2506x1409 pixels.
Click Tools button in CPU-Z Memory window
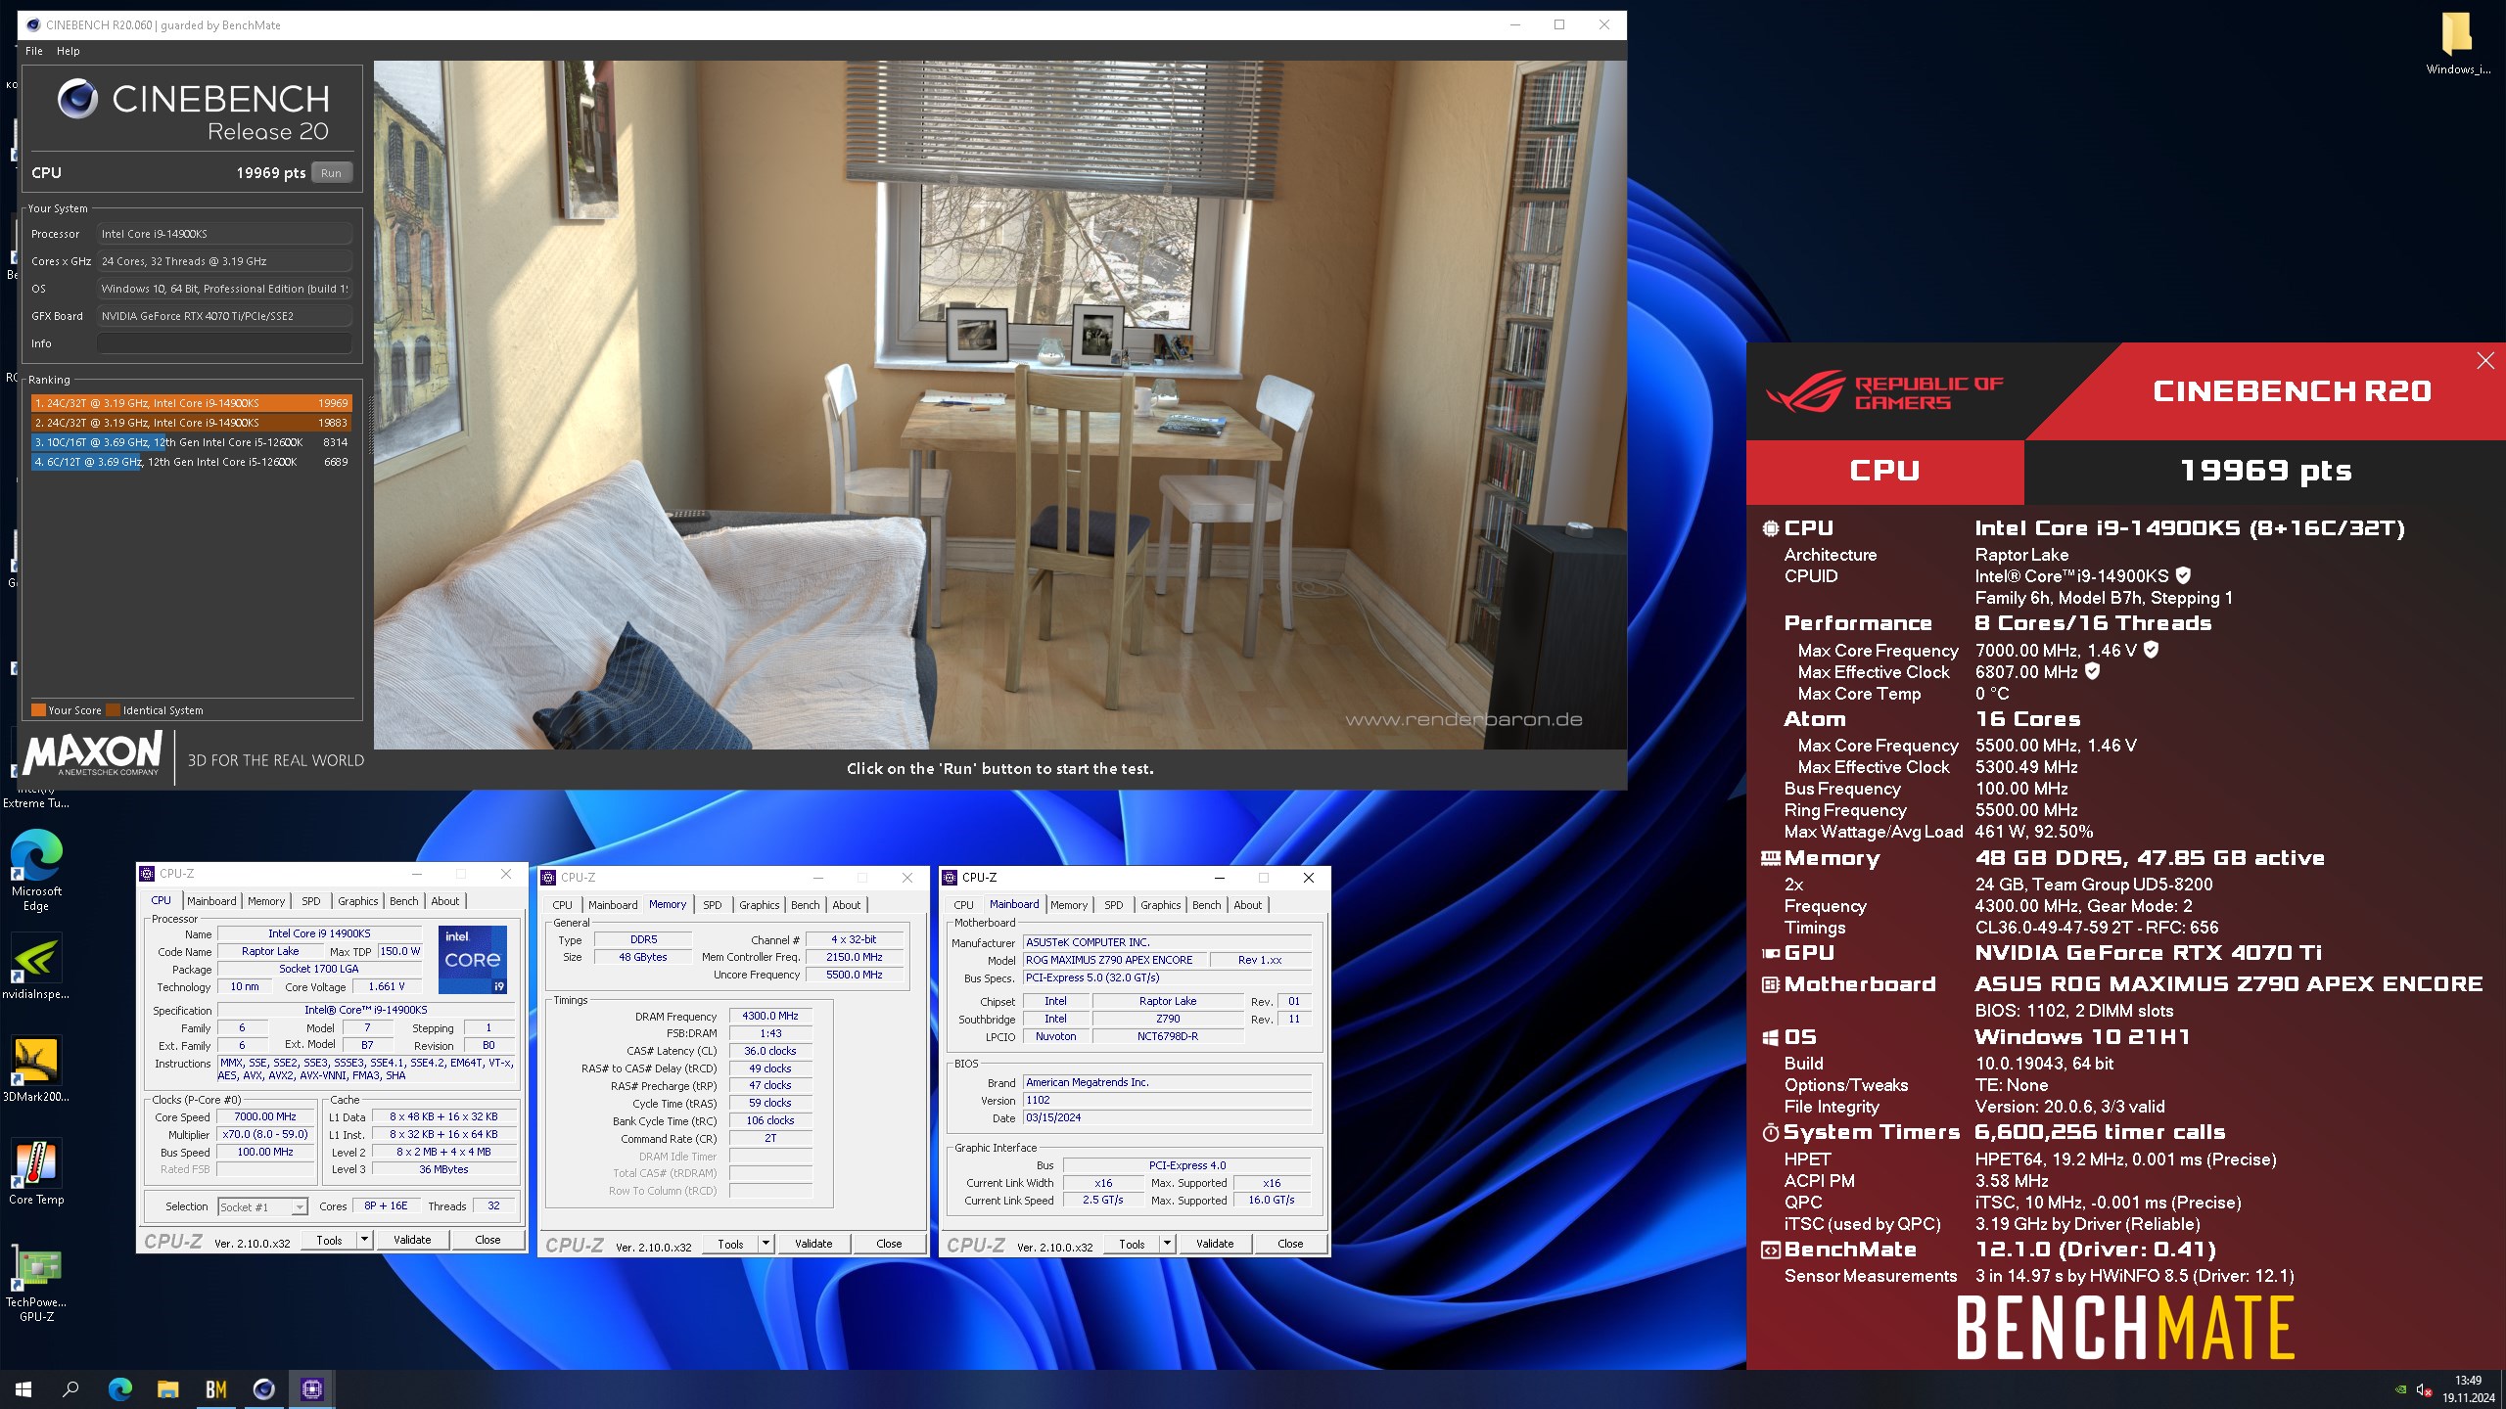[x=730, y=1244]
